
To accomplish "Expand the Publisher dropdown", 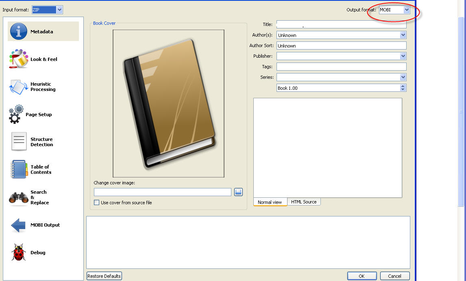I will point(403,56).
